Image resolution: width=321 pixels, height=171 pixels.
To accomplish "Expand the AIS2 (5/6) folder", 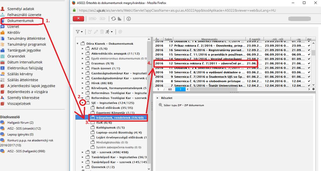I will click(82, 48).
